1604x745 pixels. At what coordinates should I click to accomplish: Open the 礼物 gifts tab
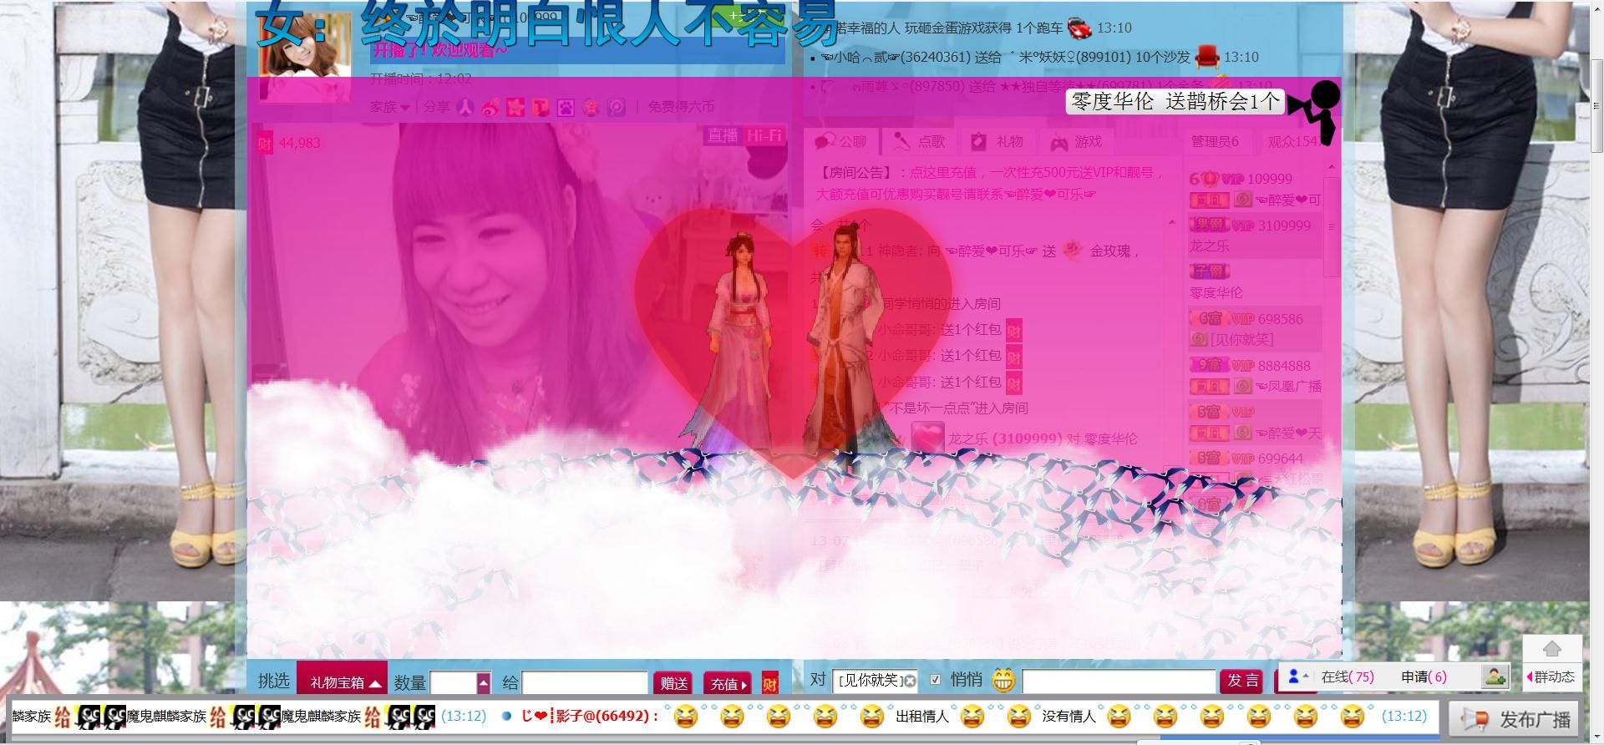[997, 142]
